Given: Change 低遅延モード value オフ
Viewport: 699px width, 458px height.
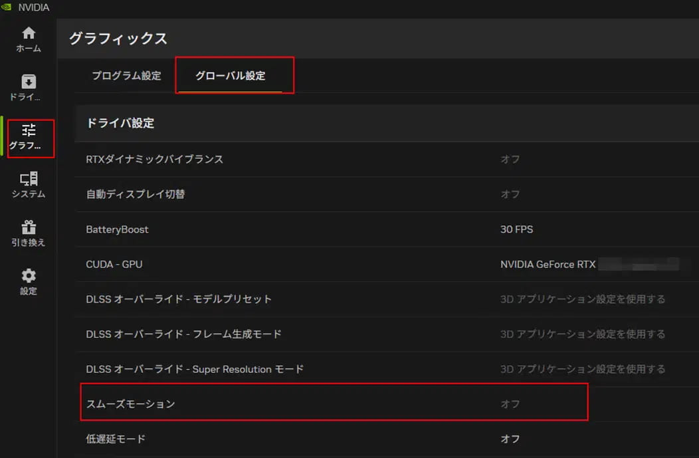Looking at the screenshot, I should 510,439.
